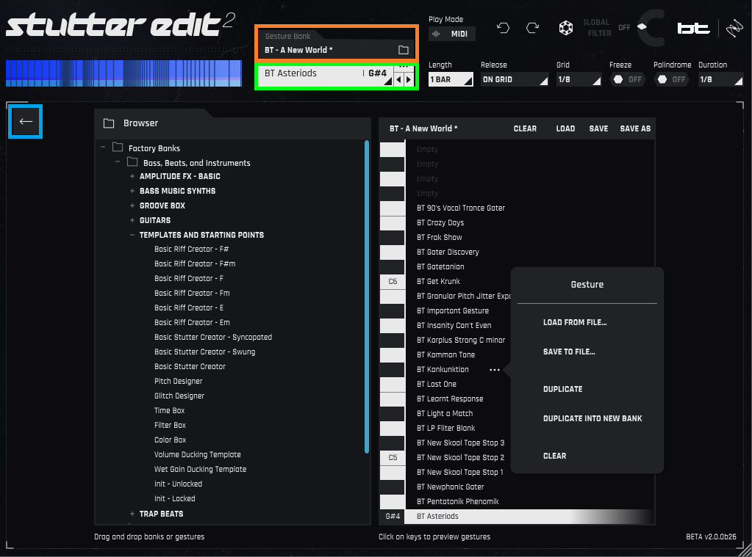Click the redo arrow icon

tap(532, 28)
